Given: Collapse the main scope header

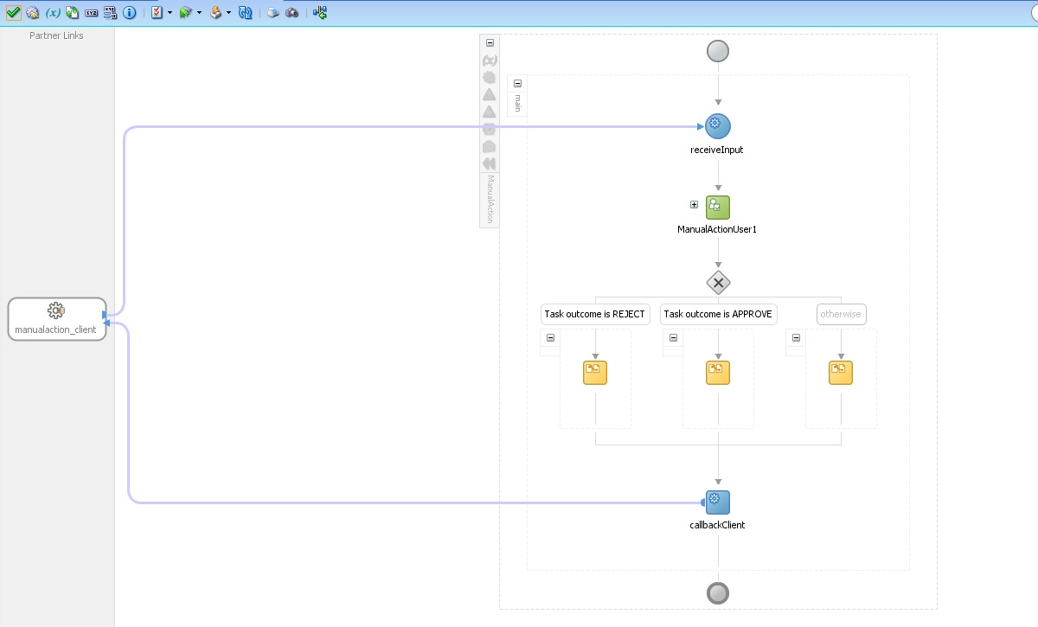Looking at the screenshot, I should point(516,82).
